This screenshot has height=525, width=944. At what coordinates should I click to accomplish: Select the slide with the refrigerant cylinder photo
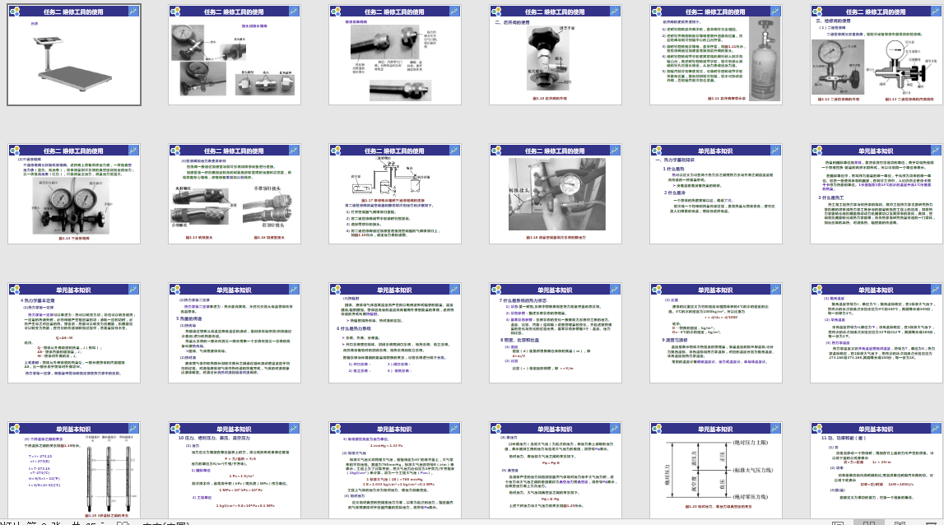point(716,55)
